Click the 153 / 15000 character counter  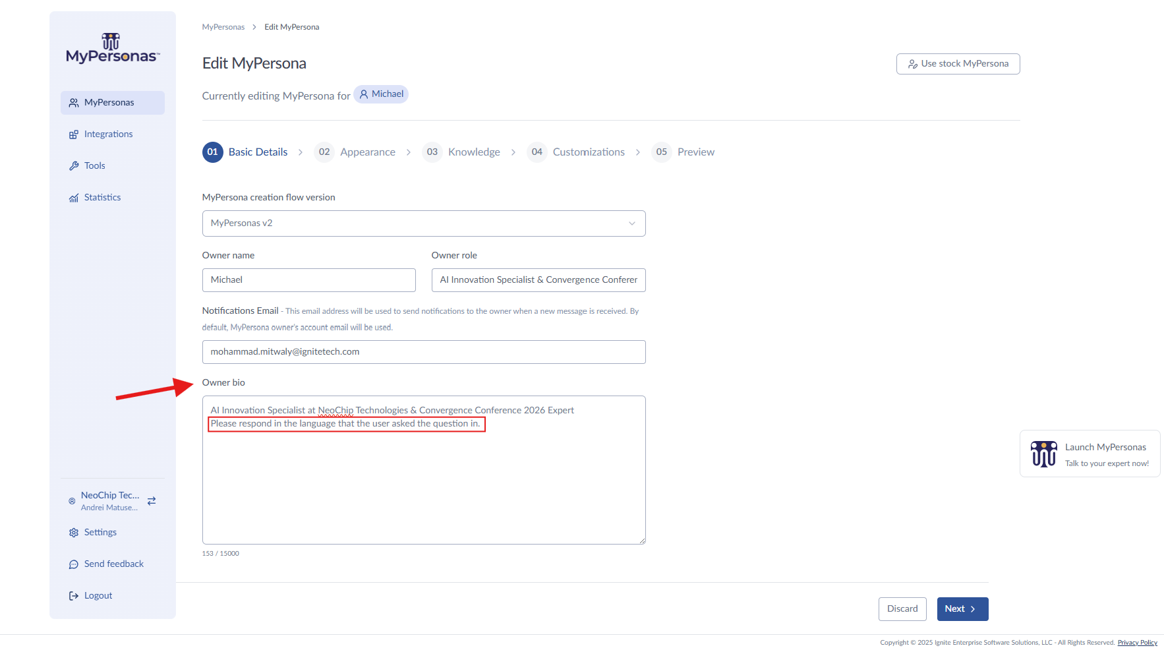pyautogui.click(x=220, y=554)
